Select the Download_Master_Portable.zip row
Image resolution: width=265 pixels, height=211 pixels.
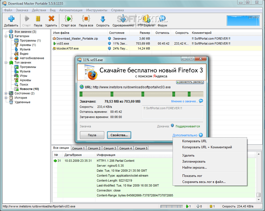[x=157, y=39]
